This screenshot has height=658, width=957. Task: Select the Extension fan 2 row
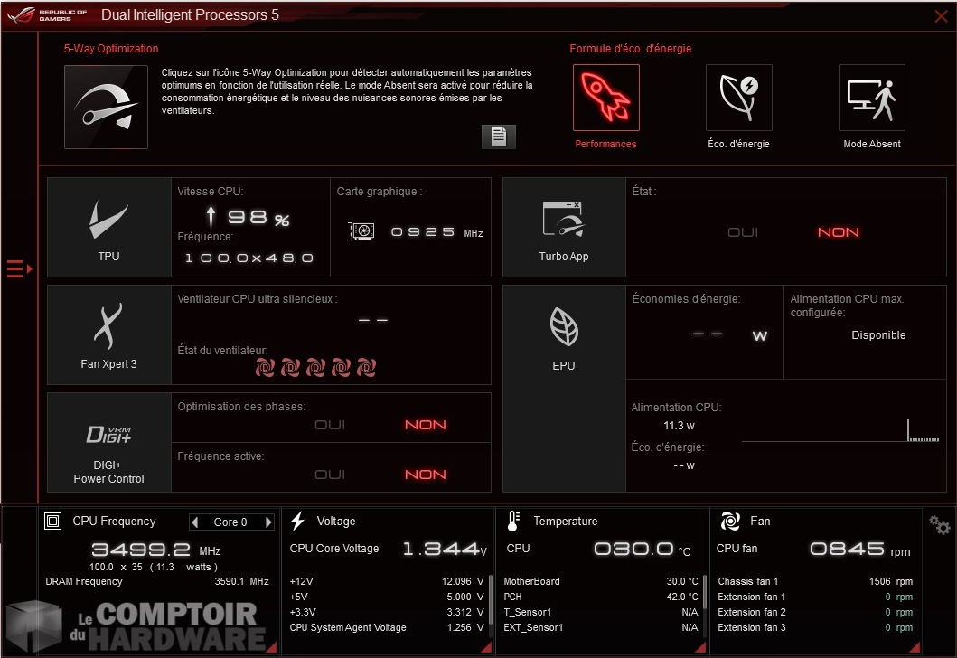pyautogui.click(x=815, y=612)
